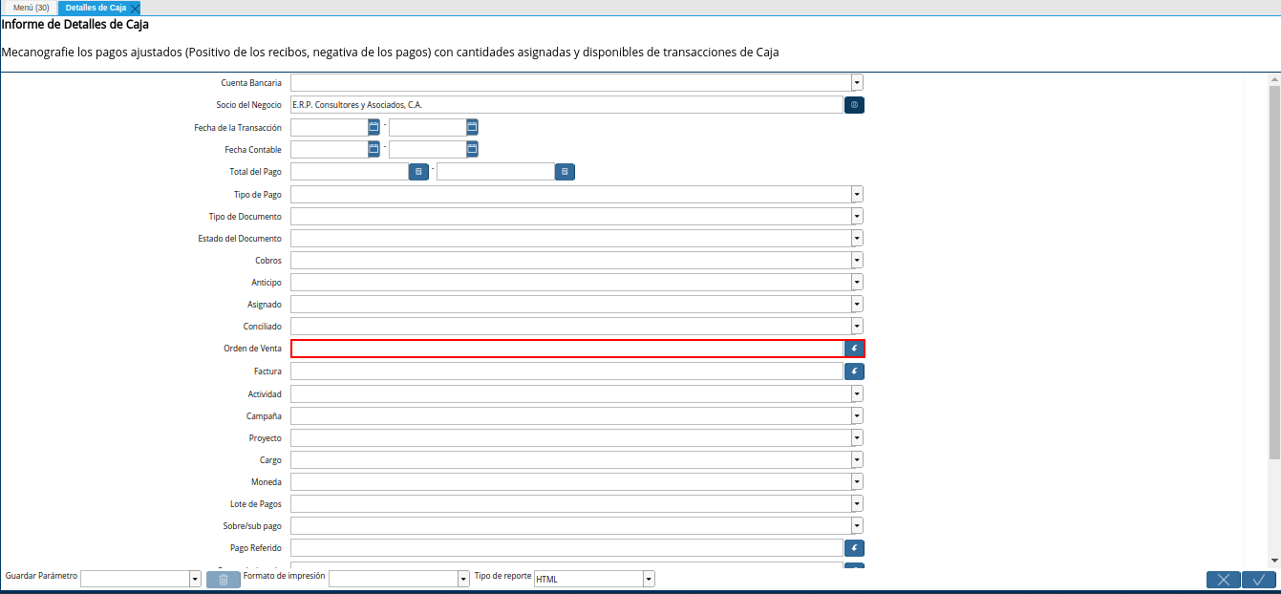
Task: Click first Fecha de la Transacción date field
Action: tap(329, 127)
